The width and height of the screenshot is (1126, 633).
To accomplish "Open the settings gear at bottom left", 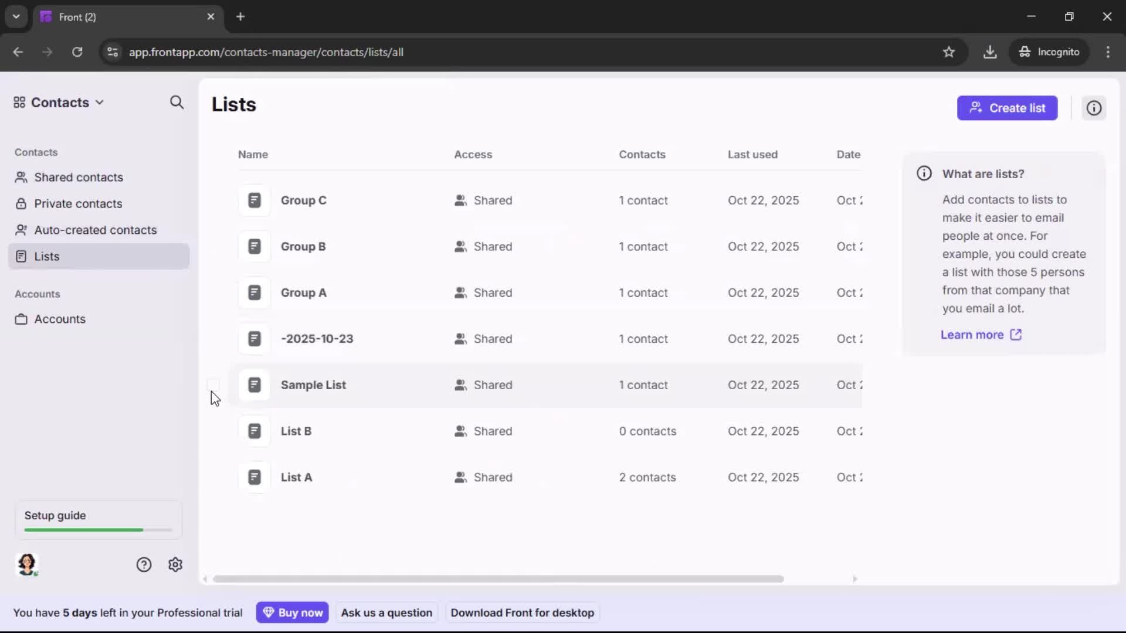I will pos(175,564).
